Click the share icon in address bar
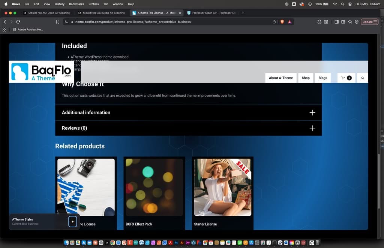The width and height of the screenshot is (384, 248). (274, 22)
